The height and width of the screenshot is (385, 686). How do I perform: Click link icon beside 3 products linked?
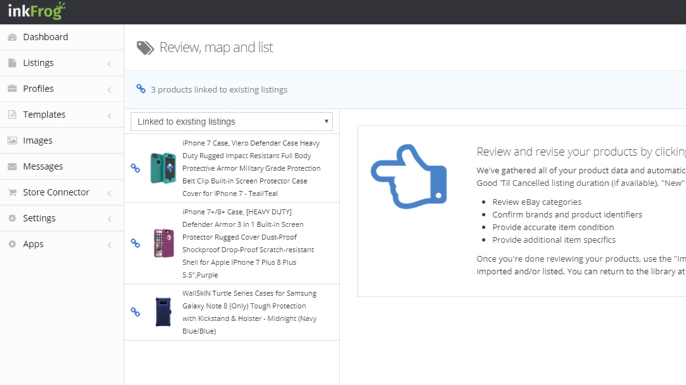141,88
